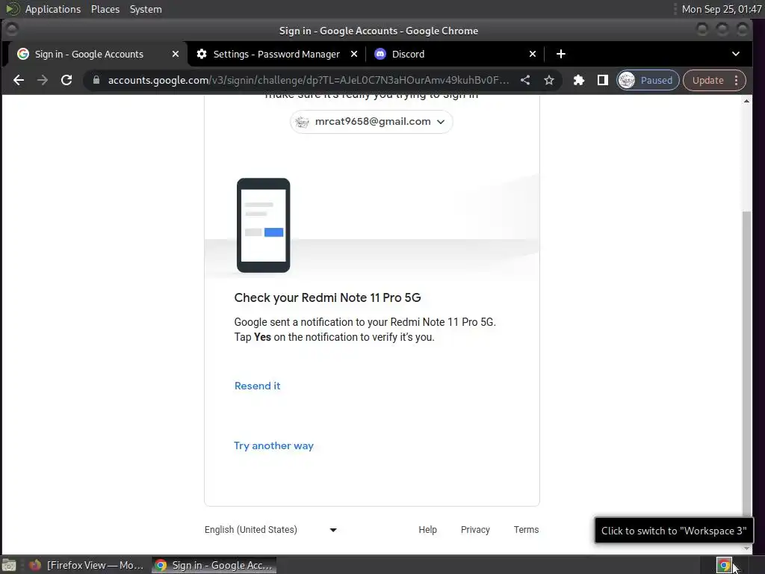Click the settings gear favicon on second tab
Screen dimensions: 765x574
202,54
